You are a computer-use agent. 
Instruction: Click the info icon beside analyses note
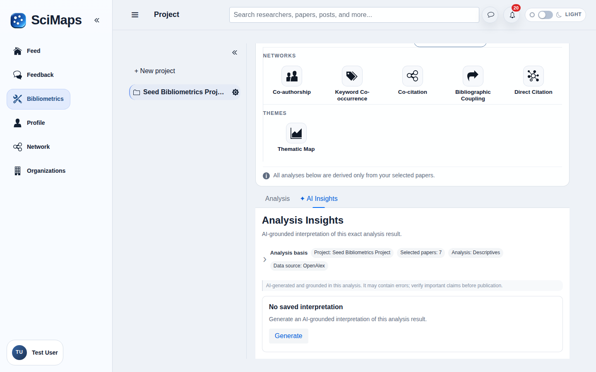(x=266, y=176)
